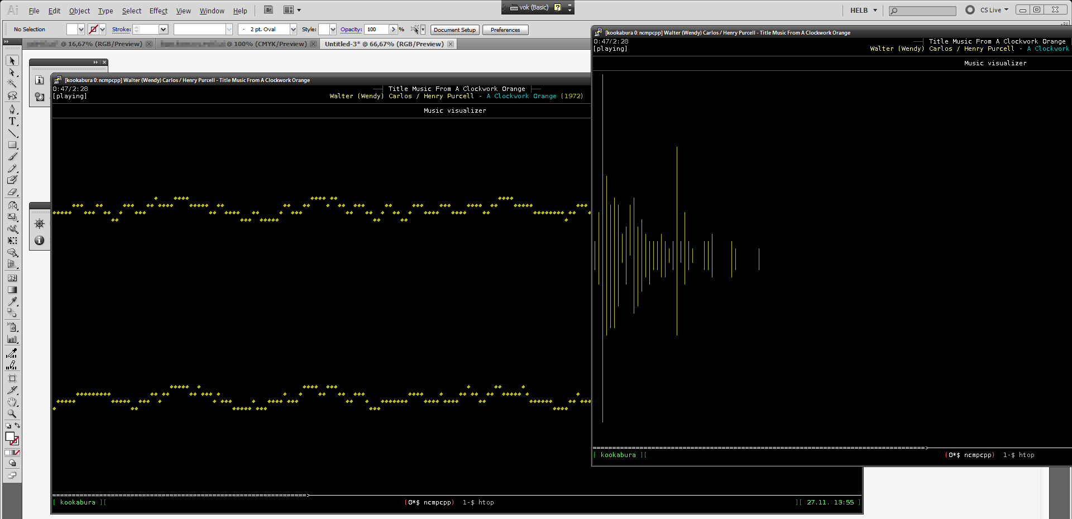Click the Opacity panel link

point(351,30)
